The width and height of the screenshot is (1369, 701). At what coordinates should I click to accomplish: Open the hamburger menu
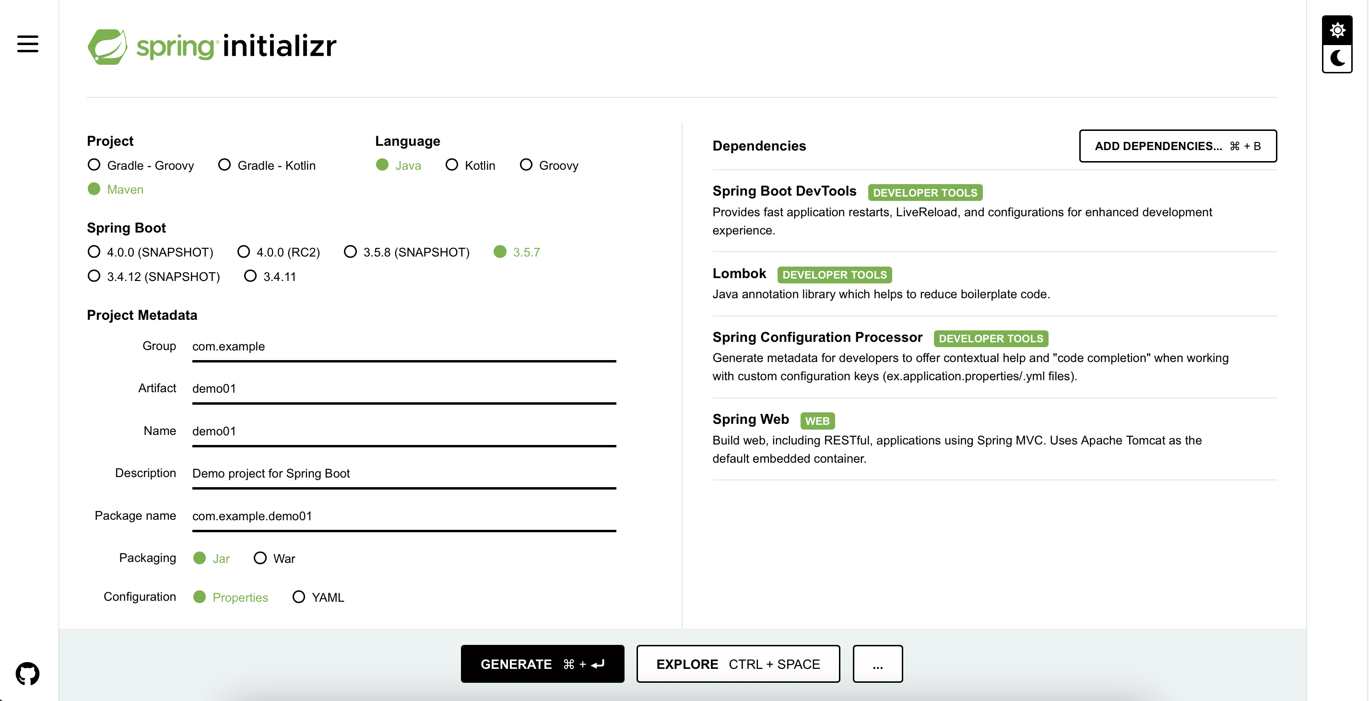(x=28, y=44)
